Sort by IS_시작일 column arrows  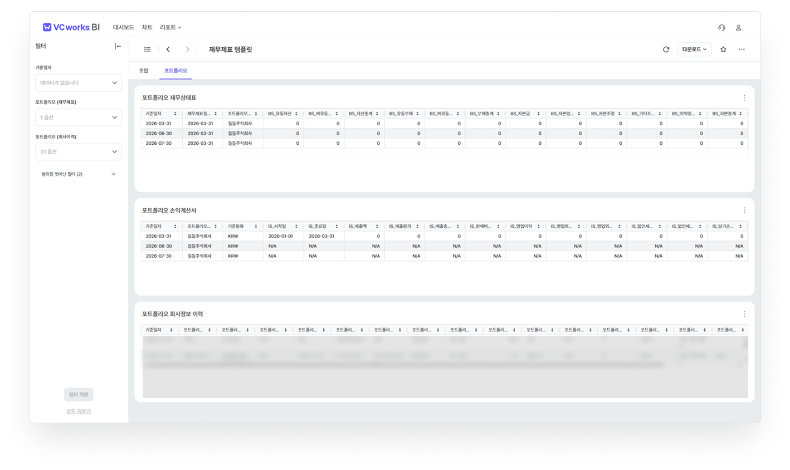296,227
